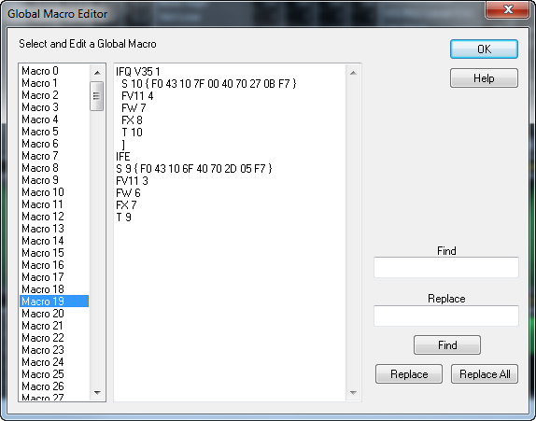Close the Global Macro Editor window
Image resolution: width=536 pixels, height=421 pixels.
point(508,9)
